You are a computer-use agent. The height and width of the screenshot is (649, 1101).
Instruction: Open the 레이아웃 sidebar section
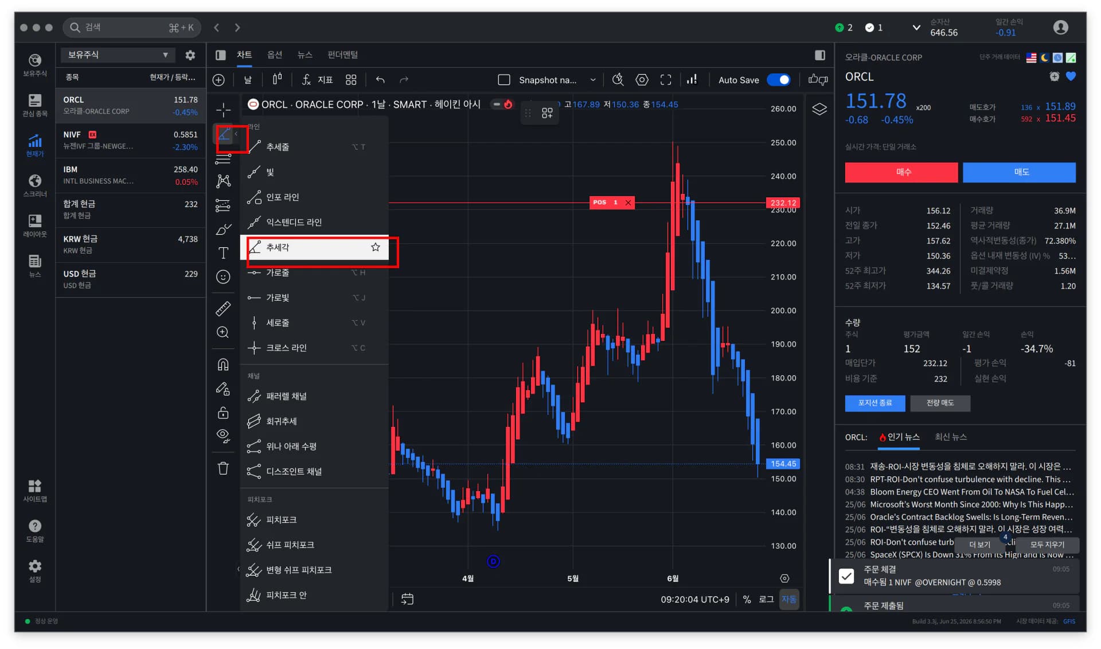[x=35, y=226]
